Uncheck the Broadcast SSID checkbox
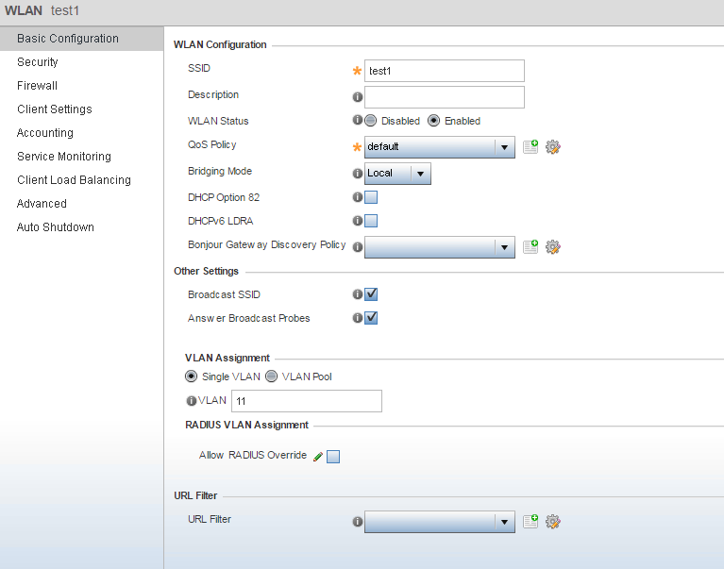Screen dimensions: 724x569 tap(371, 294)
